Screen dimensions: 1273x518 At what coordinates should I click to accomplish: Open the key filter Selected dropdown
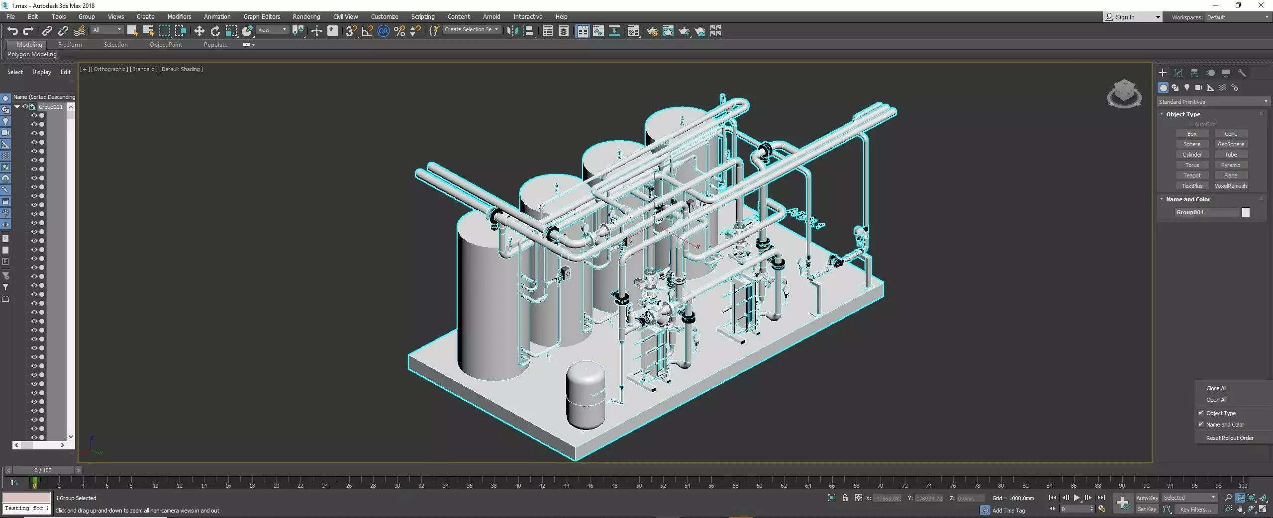(1189, 498)
